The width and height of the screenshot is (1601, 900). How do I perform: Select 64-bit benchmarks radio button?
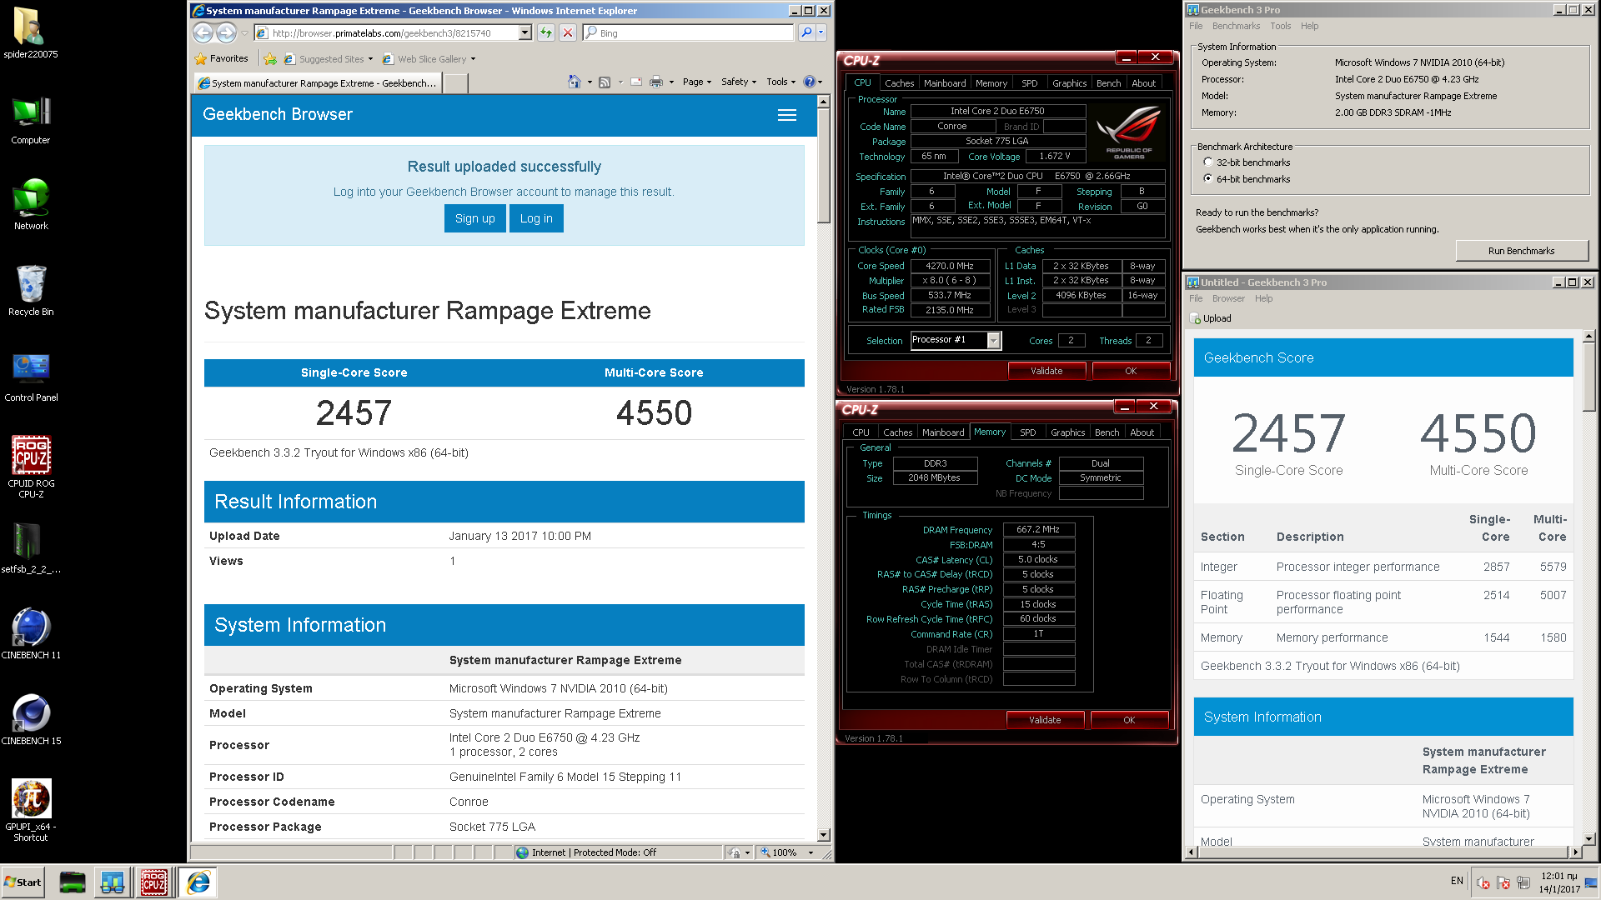[1207, 179]
